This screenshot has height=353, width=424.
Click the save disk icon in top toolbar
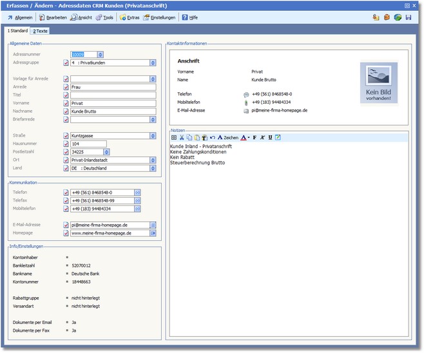(409, 17)
